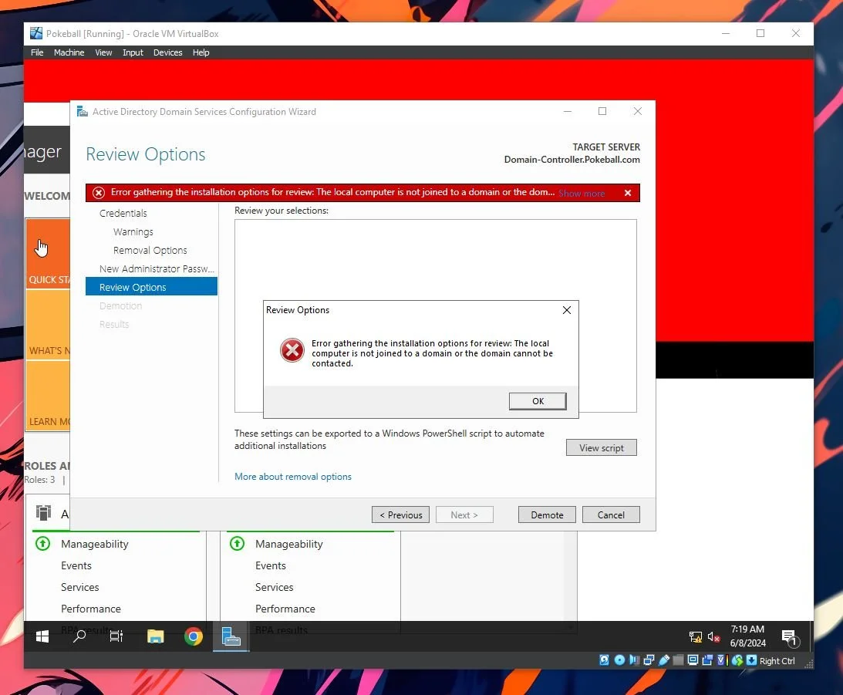
Task: Click OK in the Review Options error dialog
Action: coord(538,401)
